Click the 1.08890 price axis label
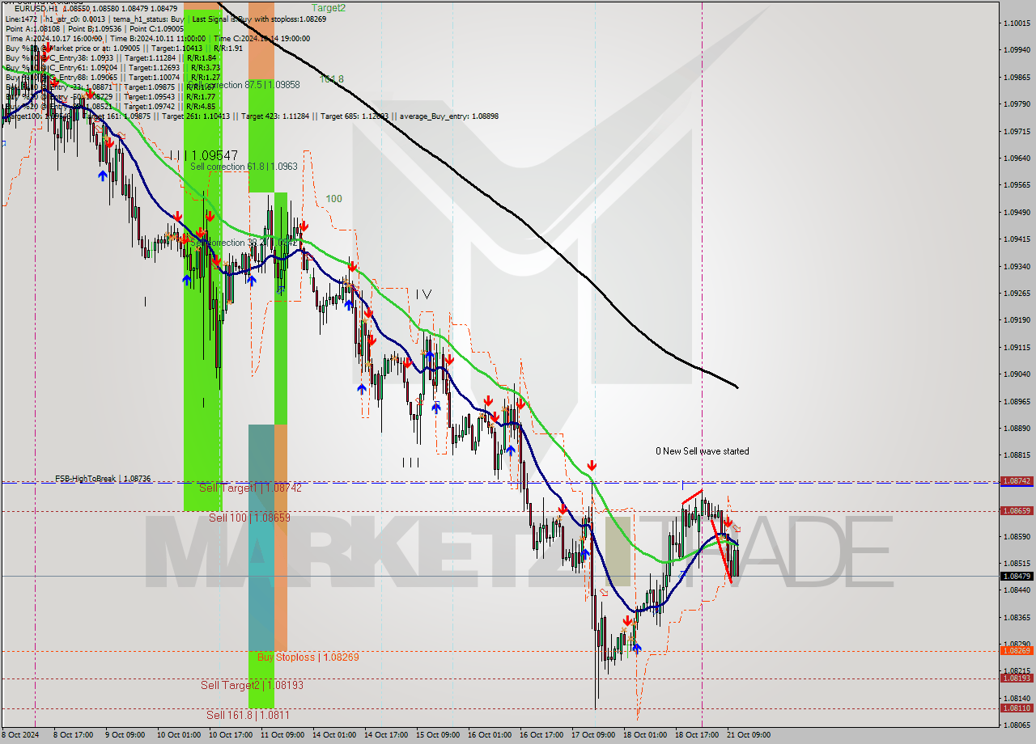 [x=1017, y=428]
